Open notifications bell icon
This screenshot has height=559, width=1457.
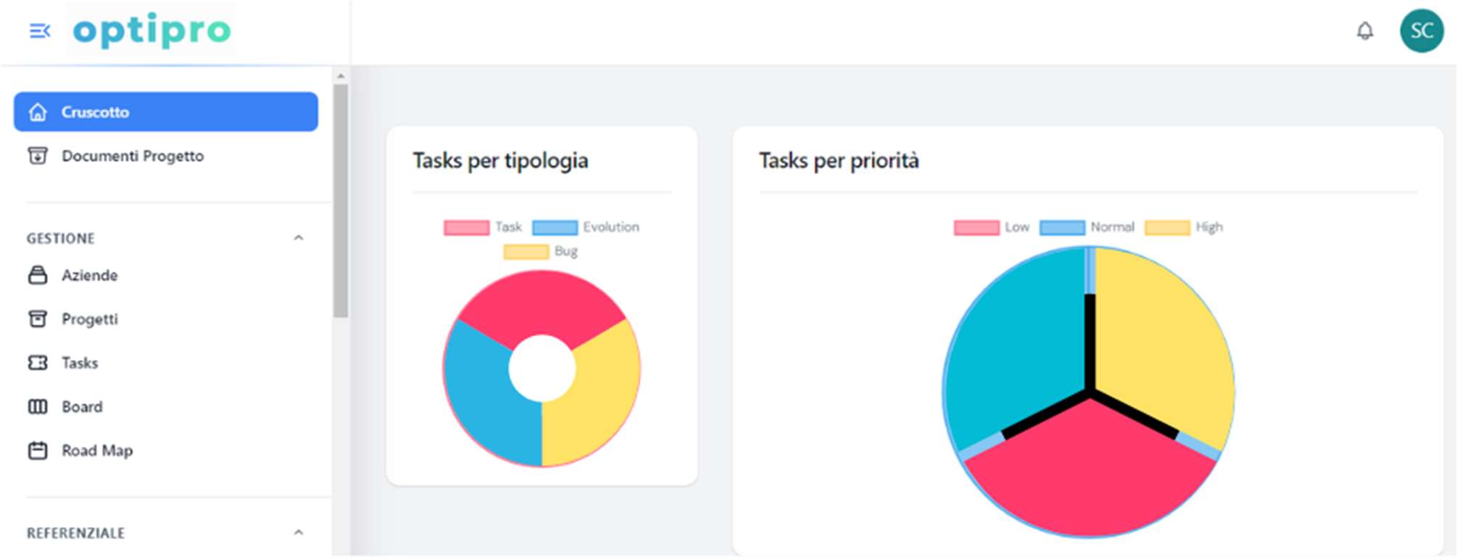click(x=1365, y=31)
